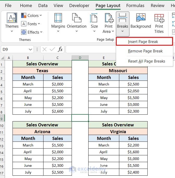Click Missouri April sales $2,050
The image size is (175, 178).
tap(133, 91)
